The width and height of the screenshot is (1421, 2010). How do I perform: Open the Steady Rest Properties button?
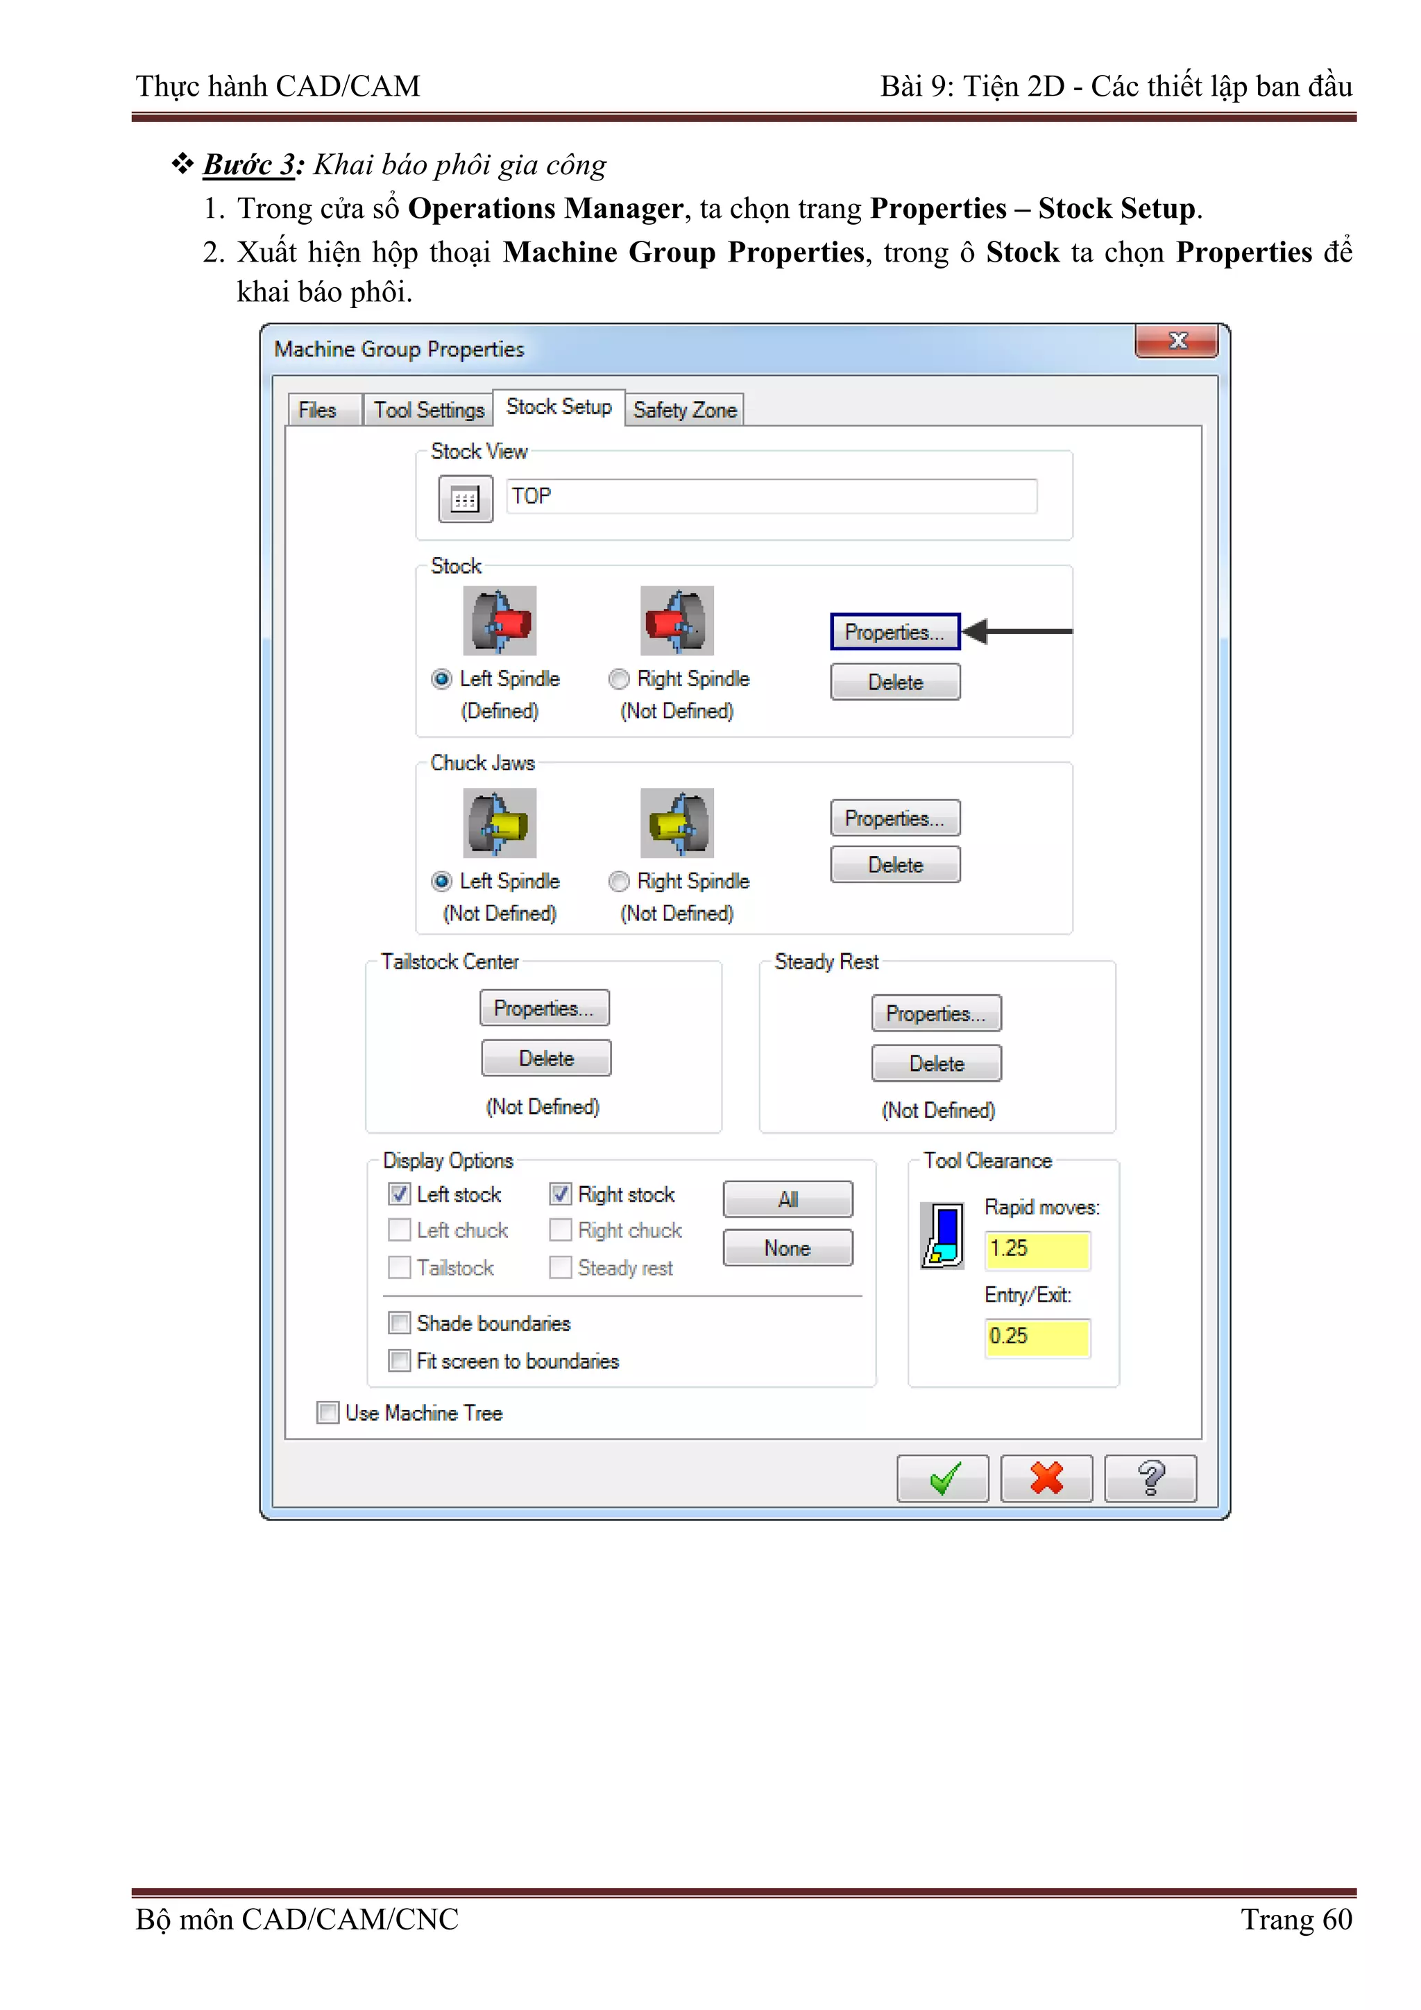pyautogui.click(x=936, y=1013)
